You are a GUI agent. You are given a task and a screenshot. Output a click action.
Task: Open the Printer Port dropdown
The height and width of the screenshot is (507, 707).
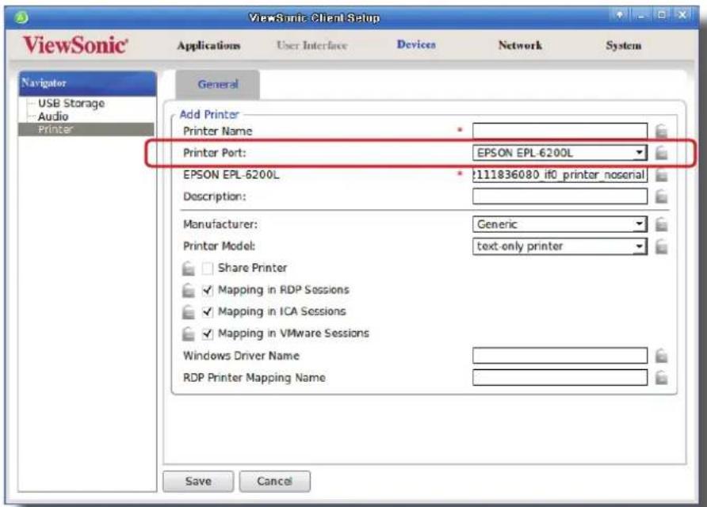tap(560, 153)
